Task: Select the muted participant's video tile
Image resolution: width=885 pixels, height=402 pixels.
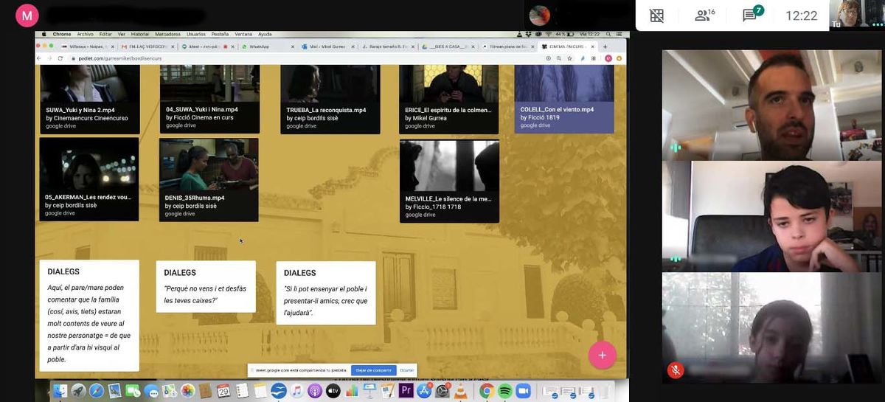Action: 771,328
